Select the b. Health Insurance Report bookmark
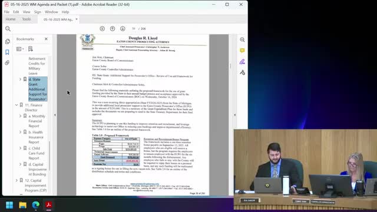The height and width of the screenshot is (212, 377). tap(36, 137)
